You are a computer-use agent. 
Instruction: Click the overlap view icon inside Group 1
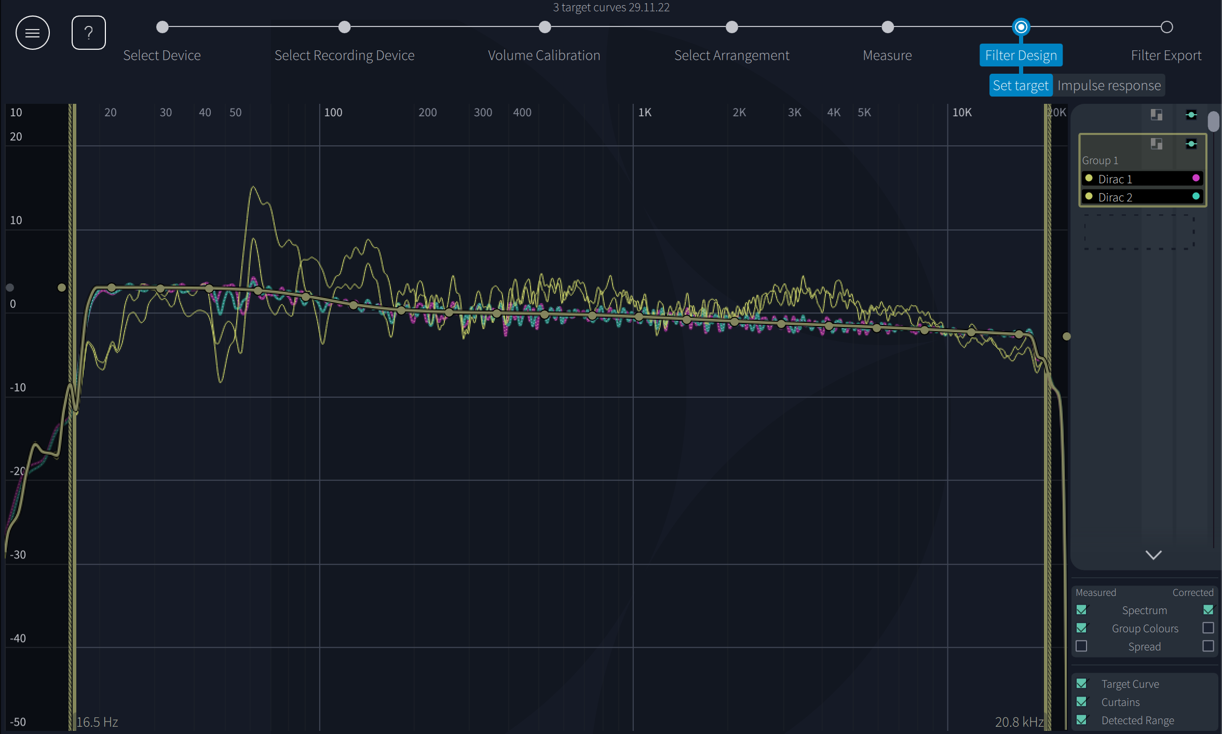(x=1156, y=144)
